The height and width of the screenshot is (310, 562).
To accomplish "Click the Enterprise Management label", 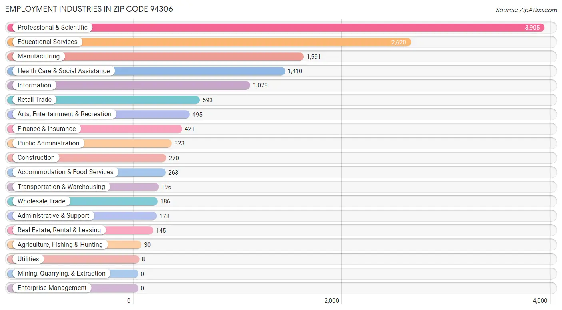I will [x=52, y=288].
